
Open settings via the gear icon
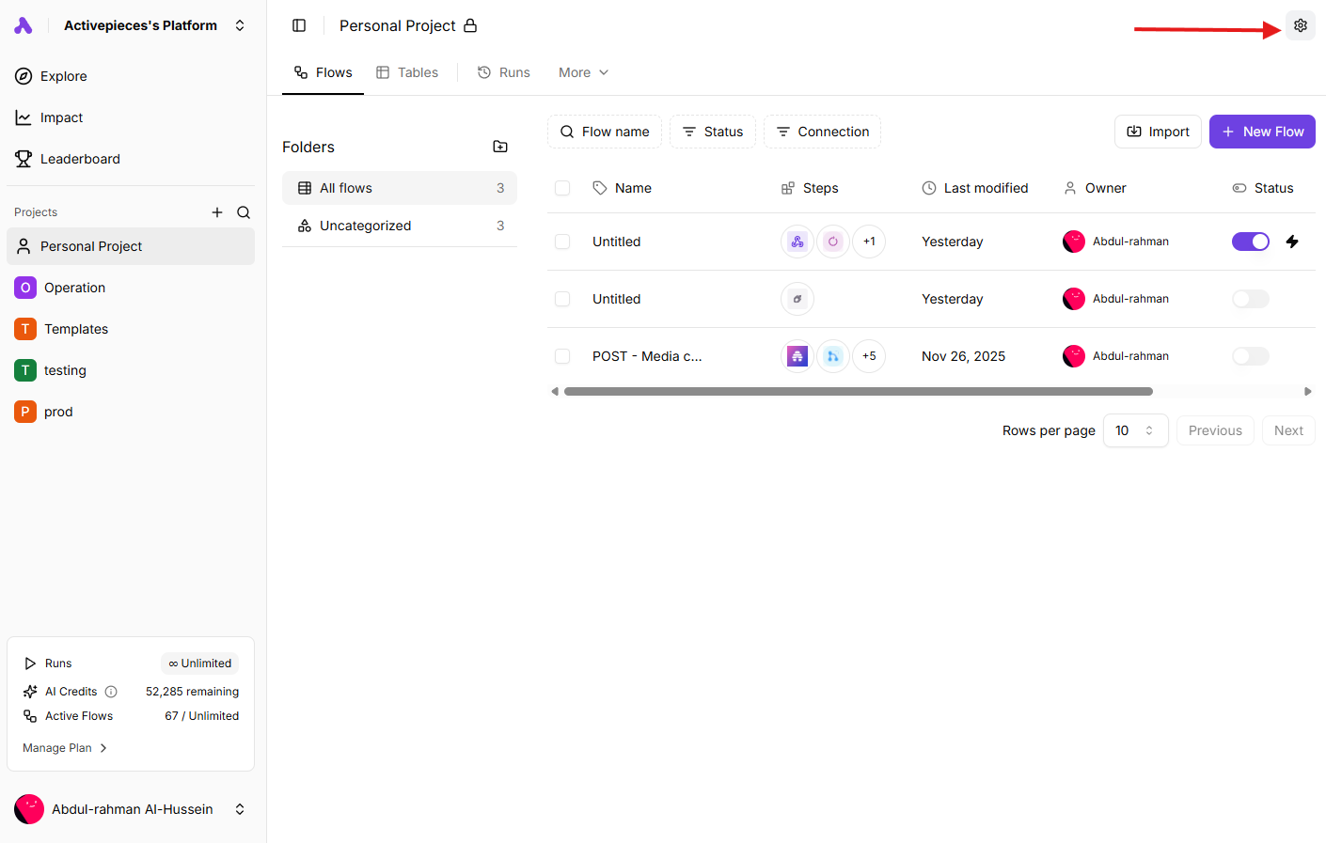[x=1301, y=25]
